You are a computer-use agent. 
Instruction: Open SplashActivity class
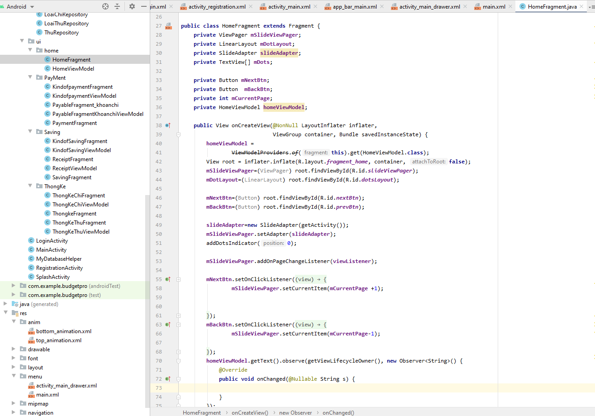coord(52,277)
